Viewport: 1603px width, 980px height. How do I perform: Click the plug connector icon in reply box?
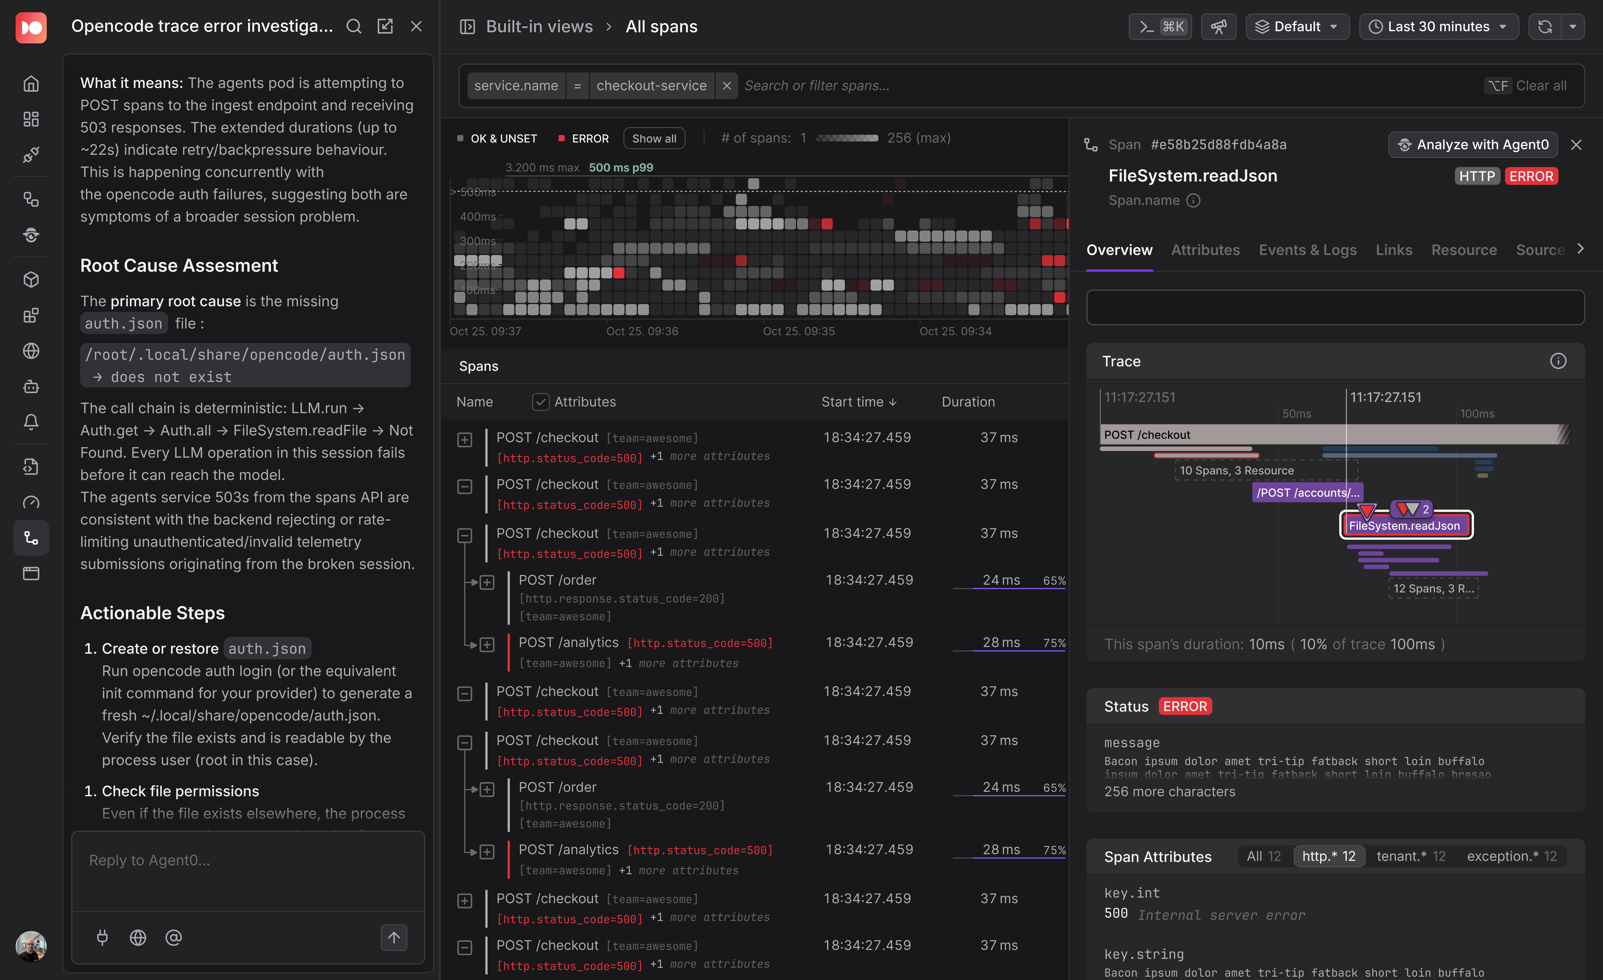pyautogui.click(x=102, y=937)
